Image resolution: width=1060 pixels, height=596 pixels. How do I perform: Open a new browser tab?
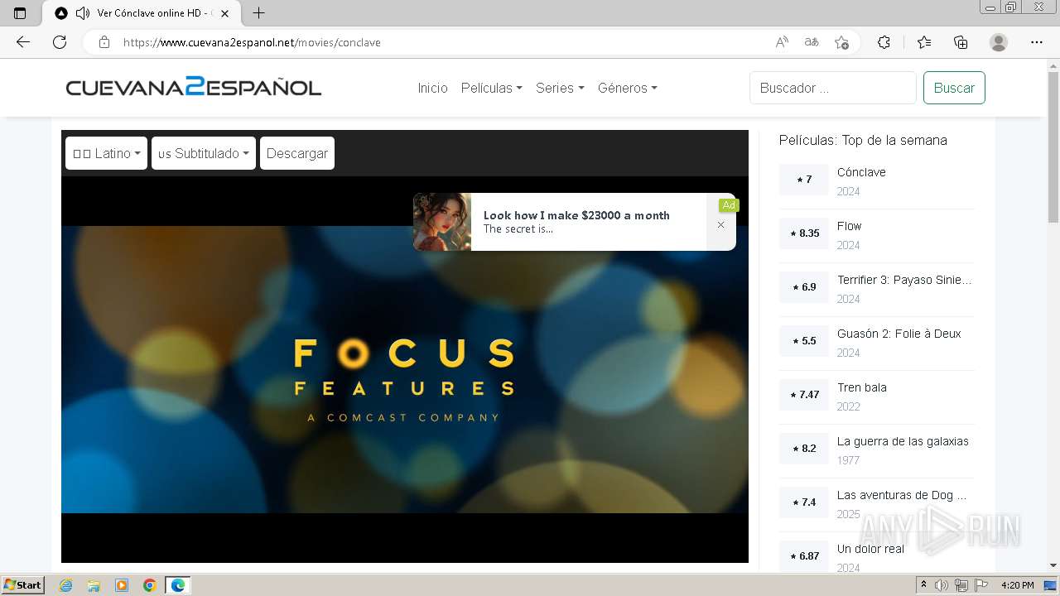[259, 13]
